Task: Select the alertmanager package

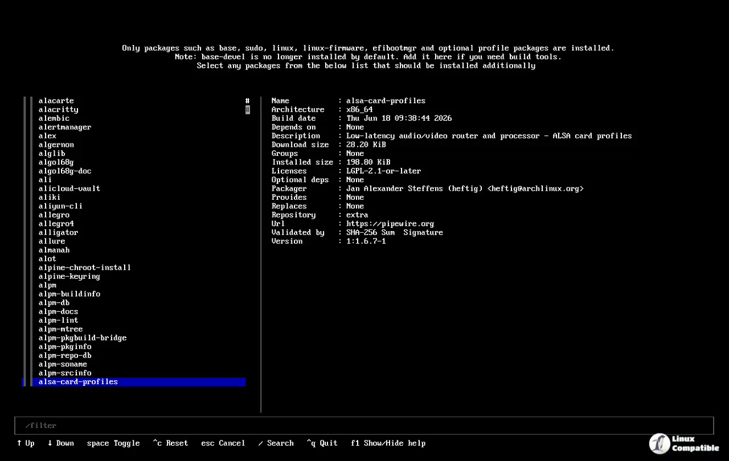Action: coord(65,127)
